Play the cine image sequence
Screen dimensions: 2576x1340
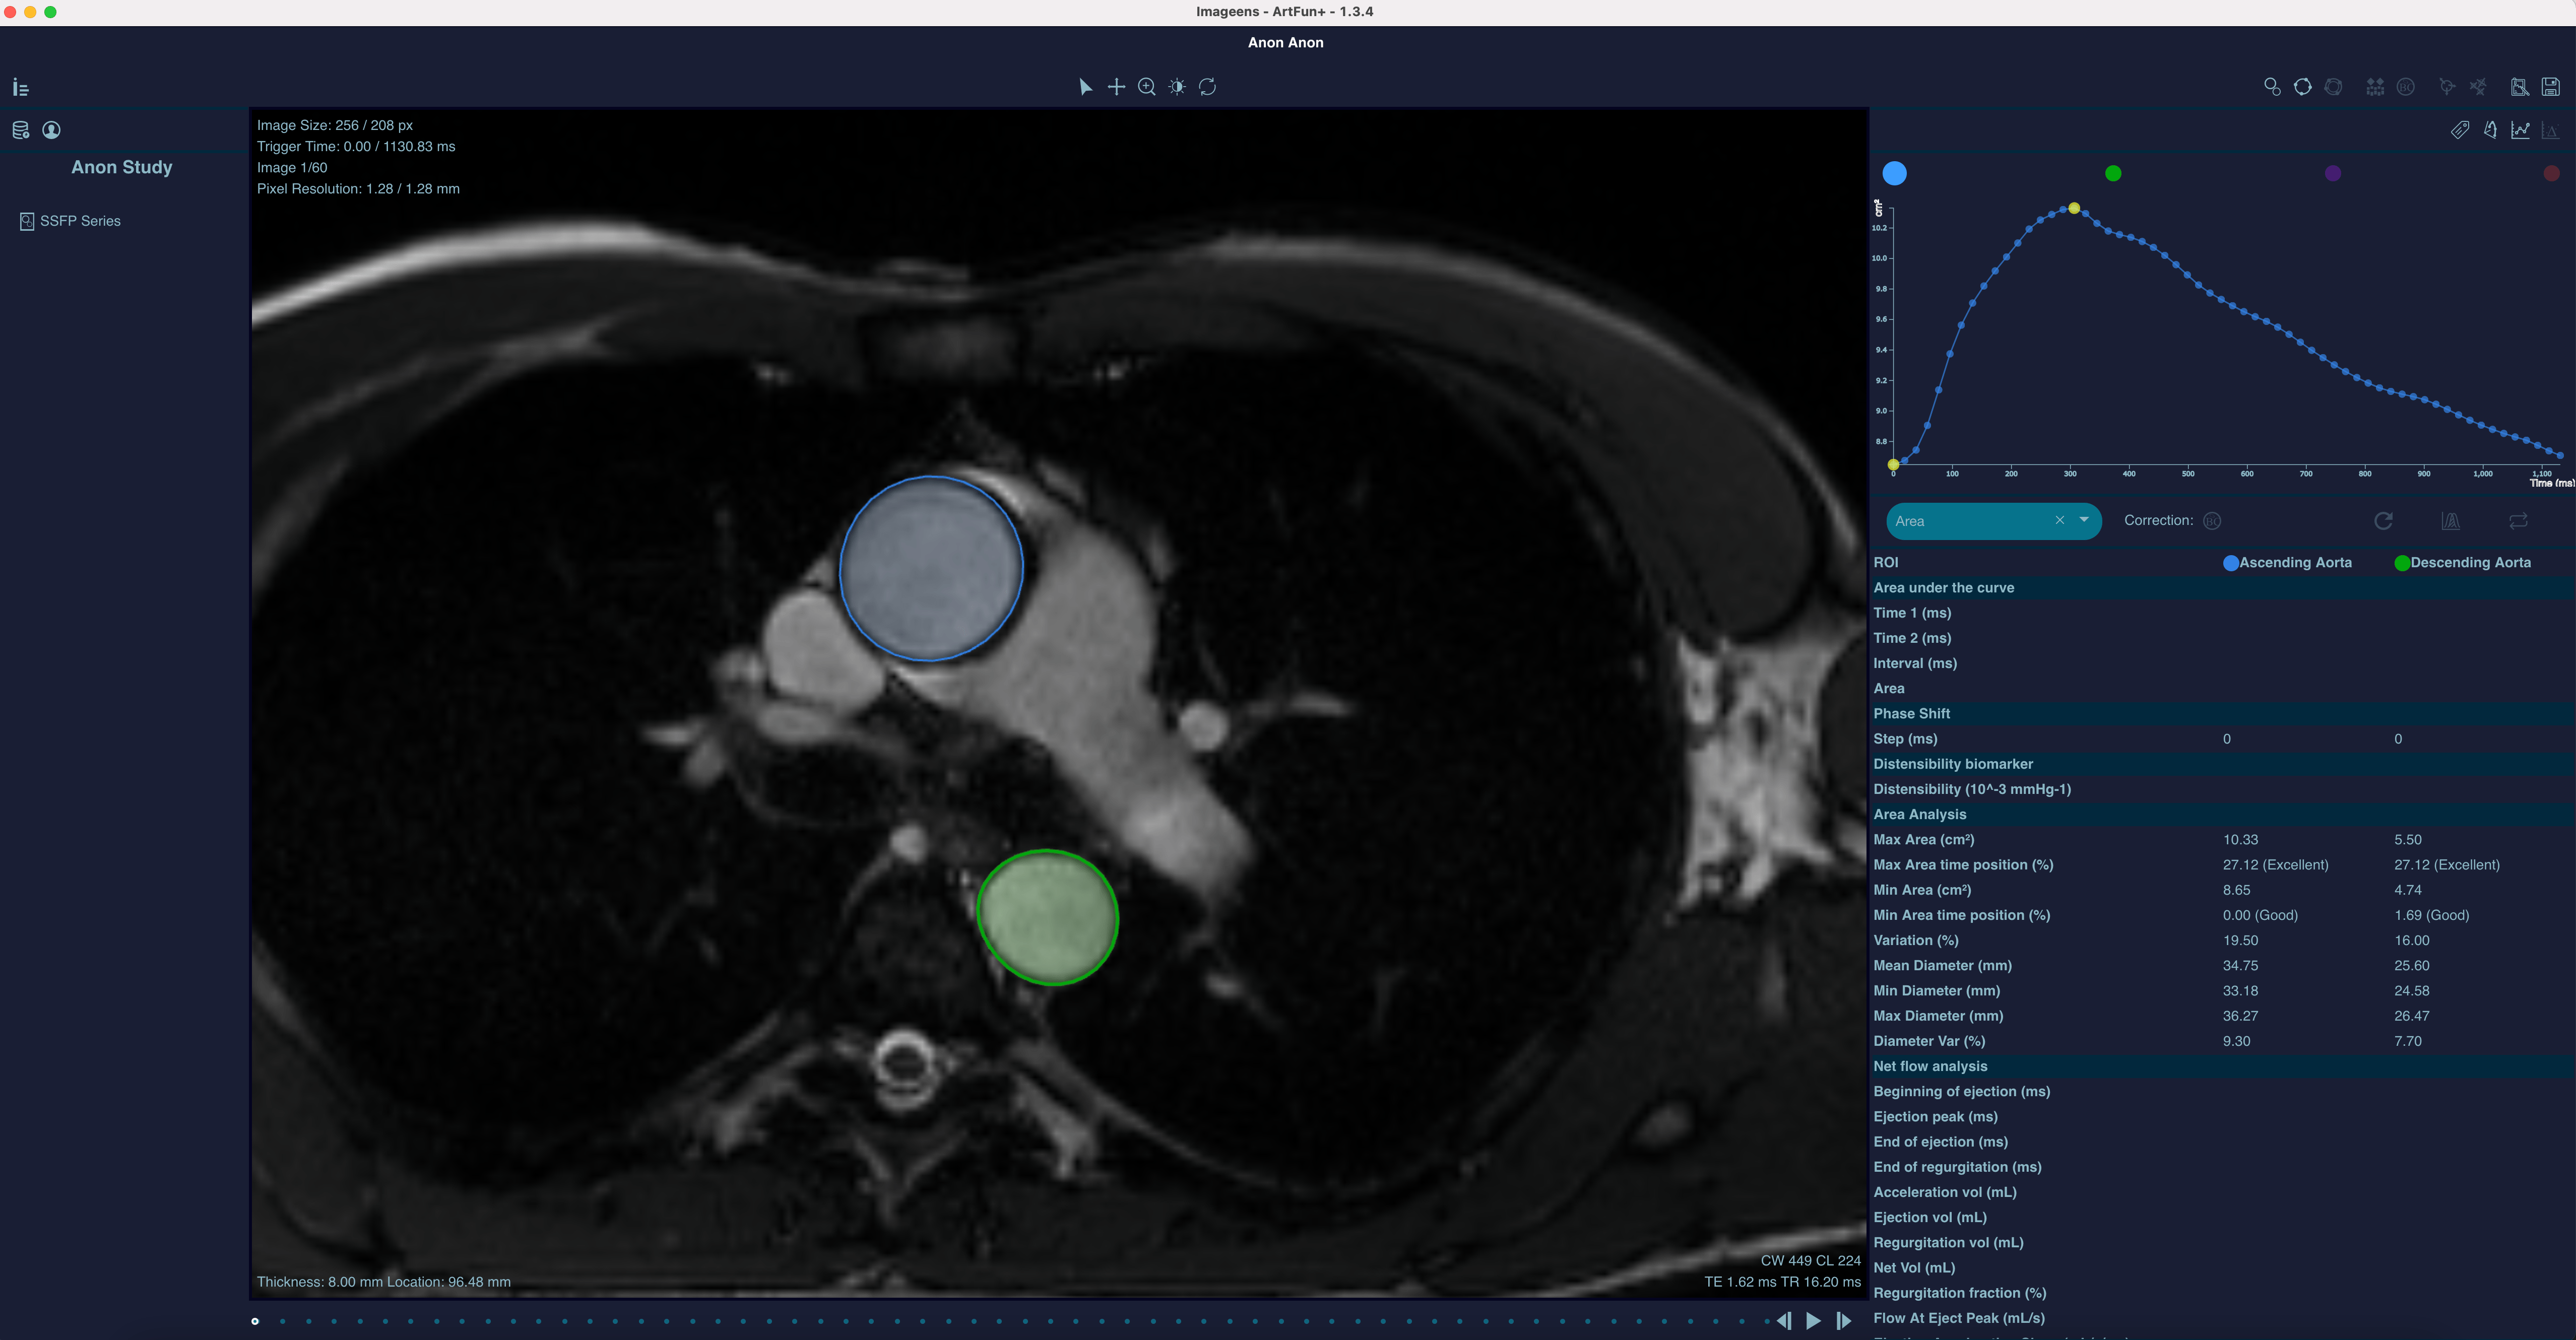pyautogui.click(x=1813, y=1321)
